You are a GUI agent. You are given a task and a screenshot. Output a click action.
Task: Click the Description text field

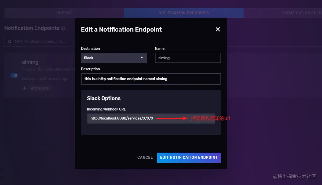[151, 79]
